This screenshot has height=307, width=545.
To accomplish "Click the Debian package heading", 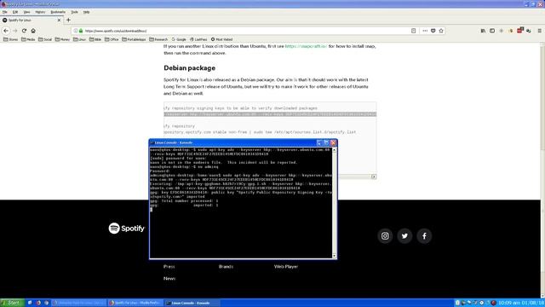I will pyautogui.click(x=189, y=68).
